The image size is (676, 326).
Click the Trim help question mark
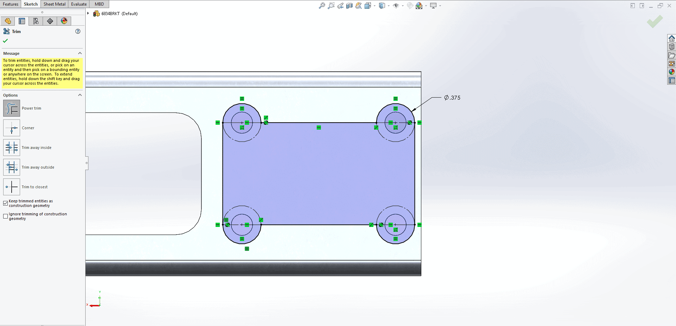(78, 31)
